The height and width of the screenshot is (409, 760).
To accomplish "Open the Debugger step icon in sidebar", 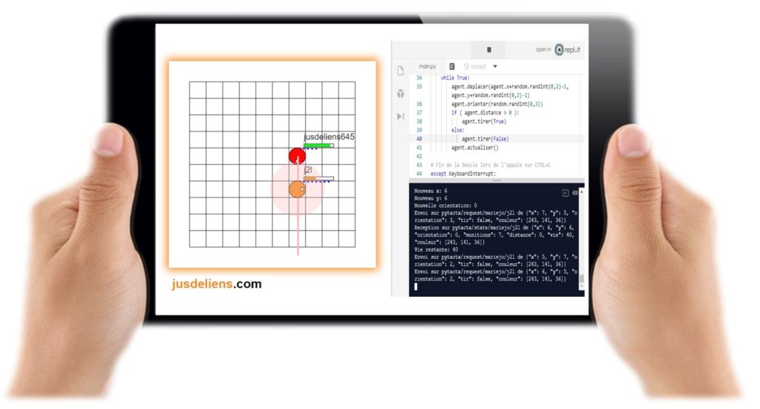I will point(400,117).
